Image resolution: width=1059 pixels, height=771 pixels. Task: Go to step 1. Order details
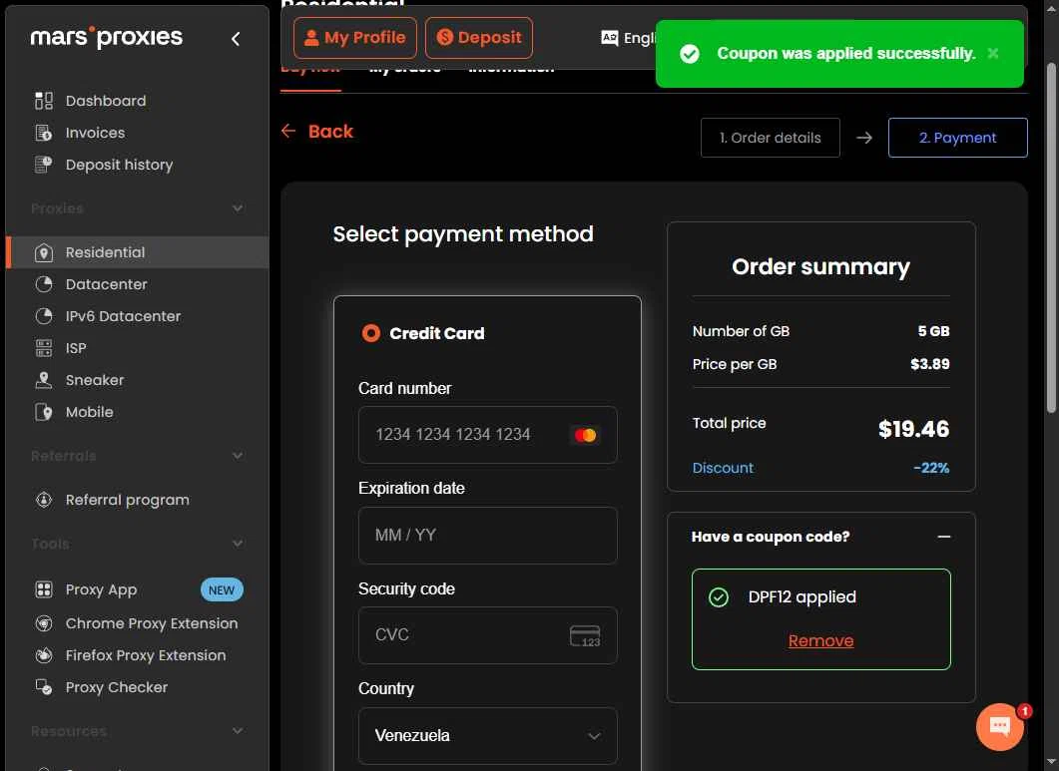coord(770,138)
